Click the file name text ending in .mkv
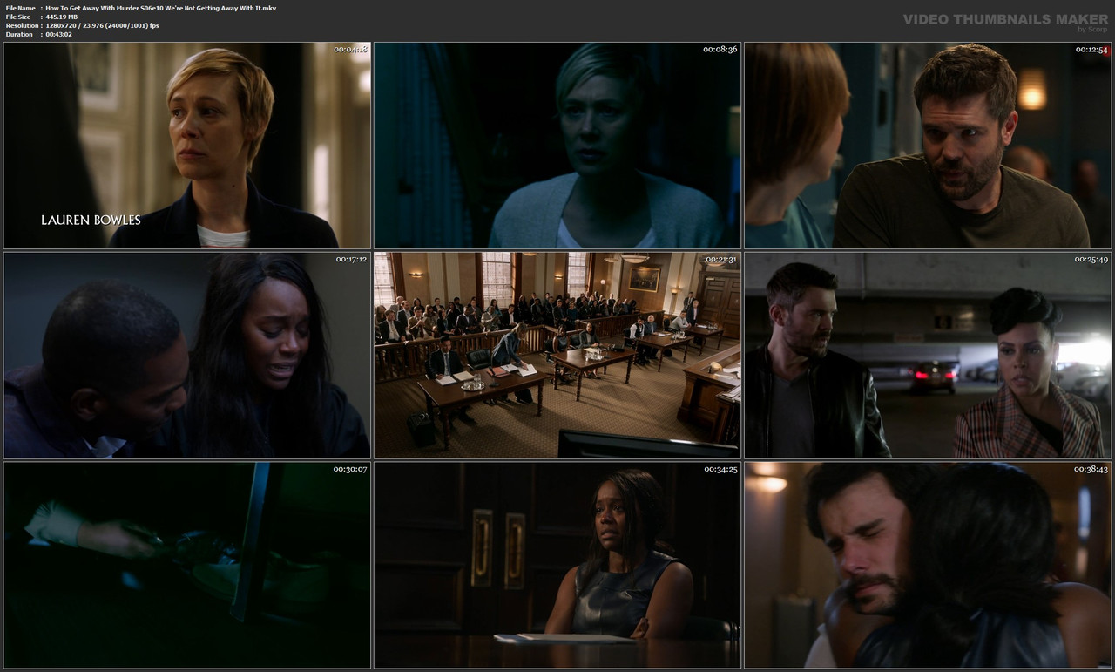1115x672 pixels. 161,8
